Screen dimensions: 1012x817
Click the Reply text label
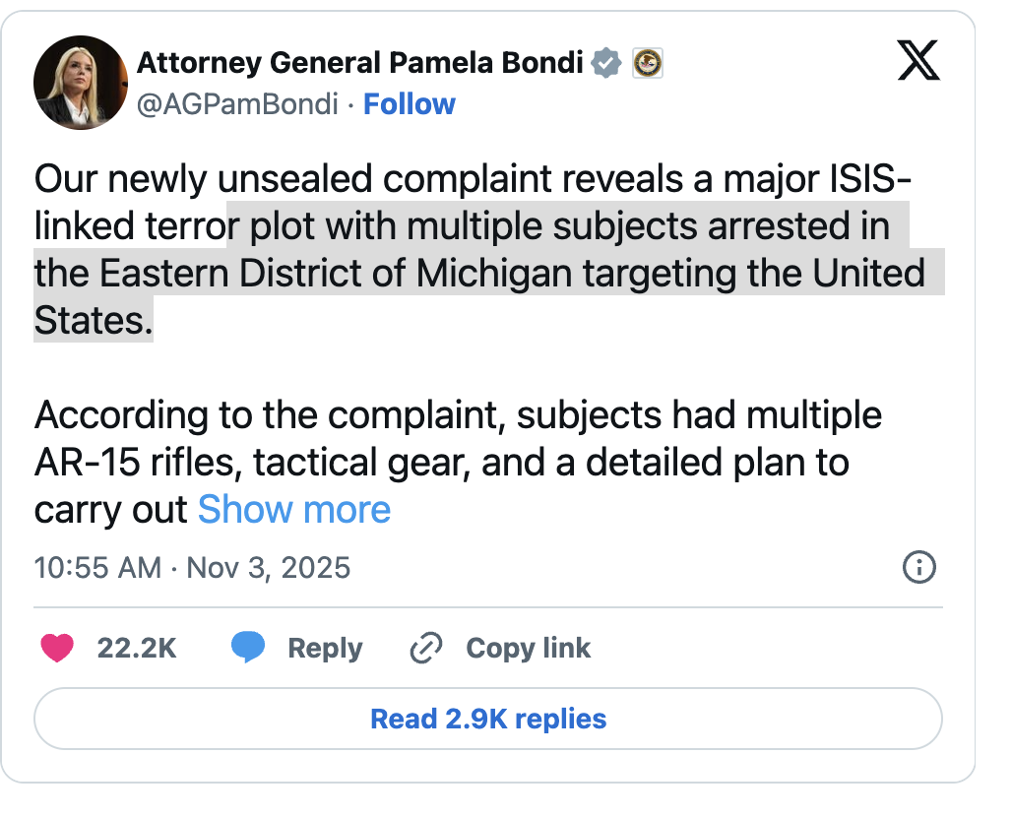(x=325, y=648)
